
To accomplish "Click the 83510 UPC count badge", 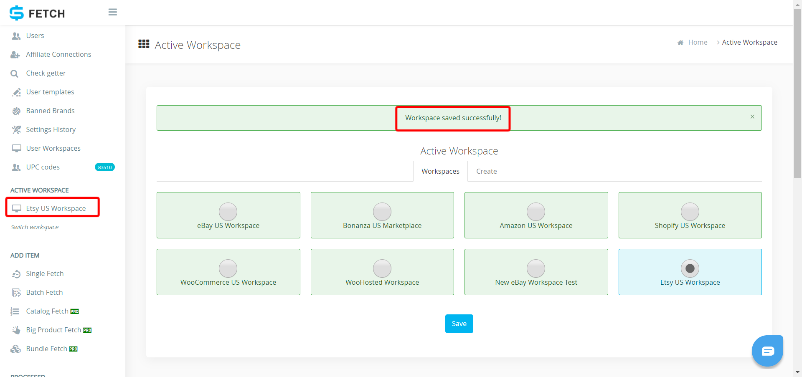I will (x=105, y=167).
